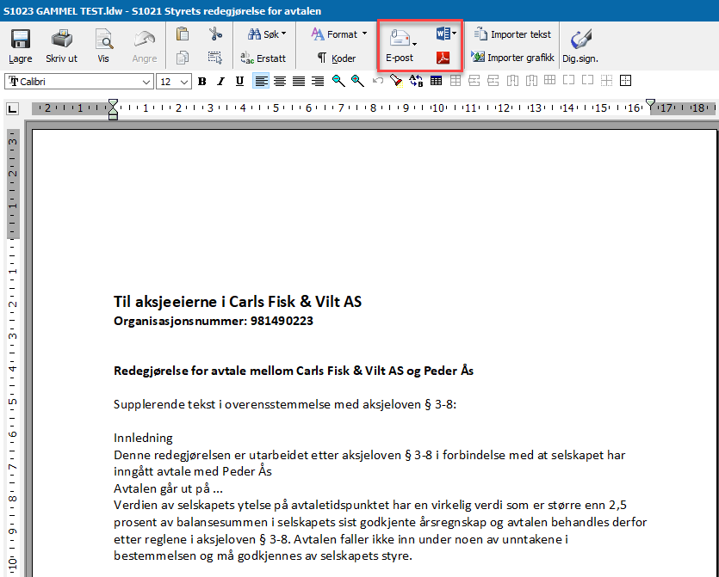Toggle italic formatting

(x=220, y=82)
